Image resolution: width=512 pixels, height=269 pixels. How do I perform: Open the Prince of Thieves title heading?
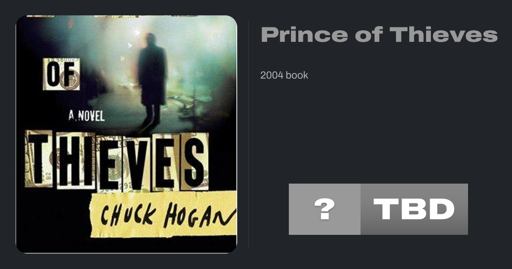pyautogui.click(x=379, y=35)
